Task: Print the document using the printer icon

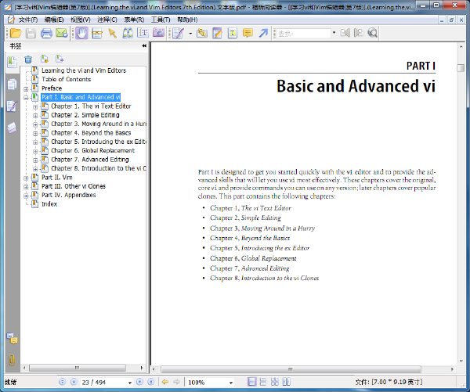Action: [x=46, y=33]
